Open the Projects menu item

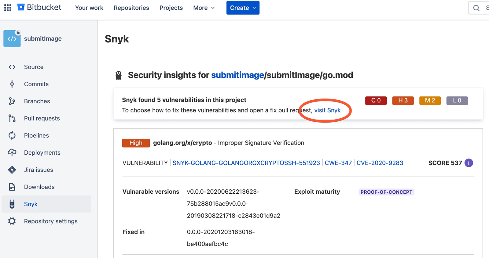click(171, 8)
